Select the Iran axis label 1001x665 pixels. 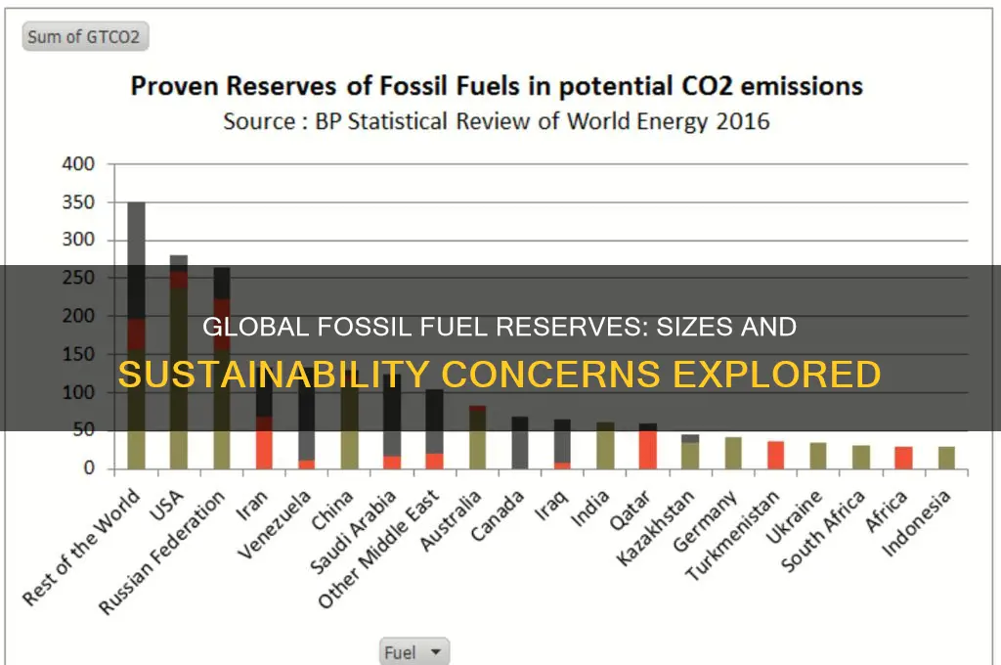click(251, 506)
